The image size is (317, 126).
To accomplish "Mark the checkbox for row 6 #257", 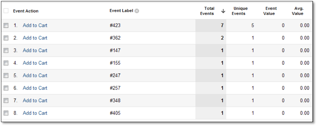I will tap(6, 88).
